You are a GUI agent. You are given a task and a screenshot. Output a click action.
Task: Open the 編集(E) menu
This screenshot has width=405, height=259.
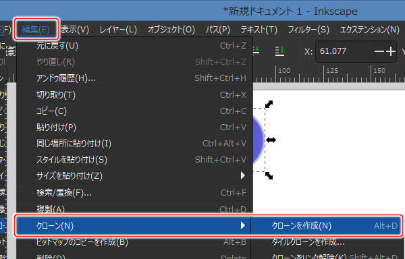[x=36, y=30]
